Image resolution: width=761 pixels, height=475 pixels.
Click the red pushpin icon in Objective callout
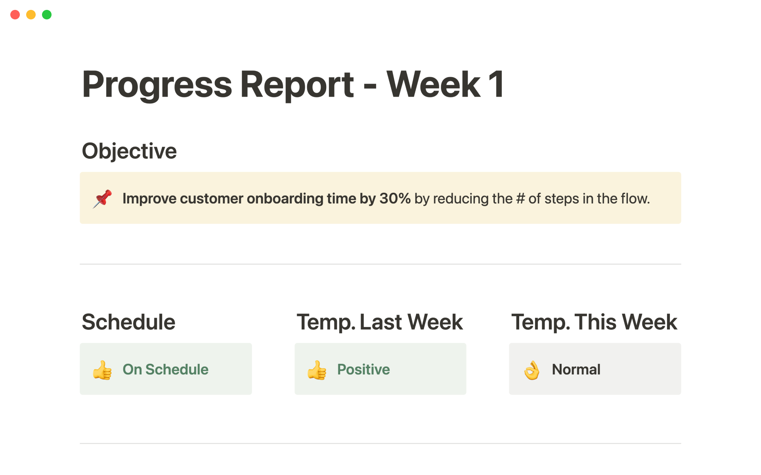coord(102,199)
